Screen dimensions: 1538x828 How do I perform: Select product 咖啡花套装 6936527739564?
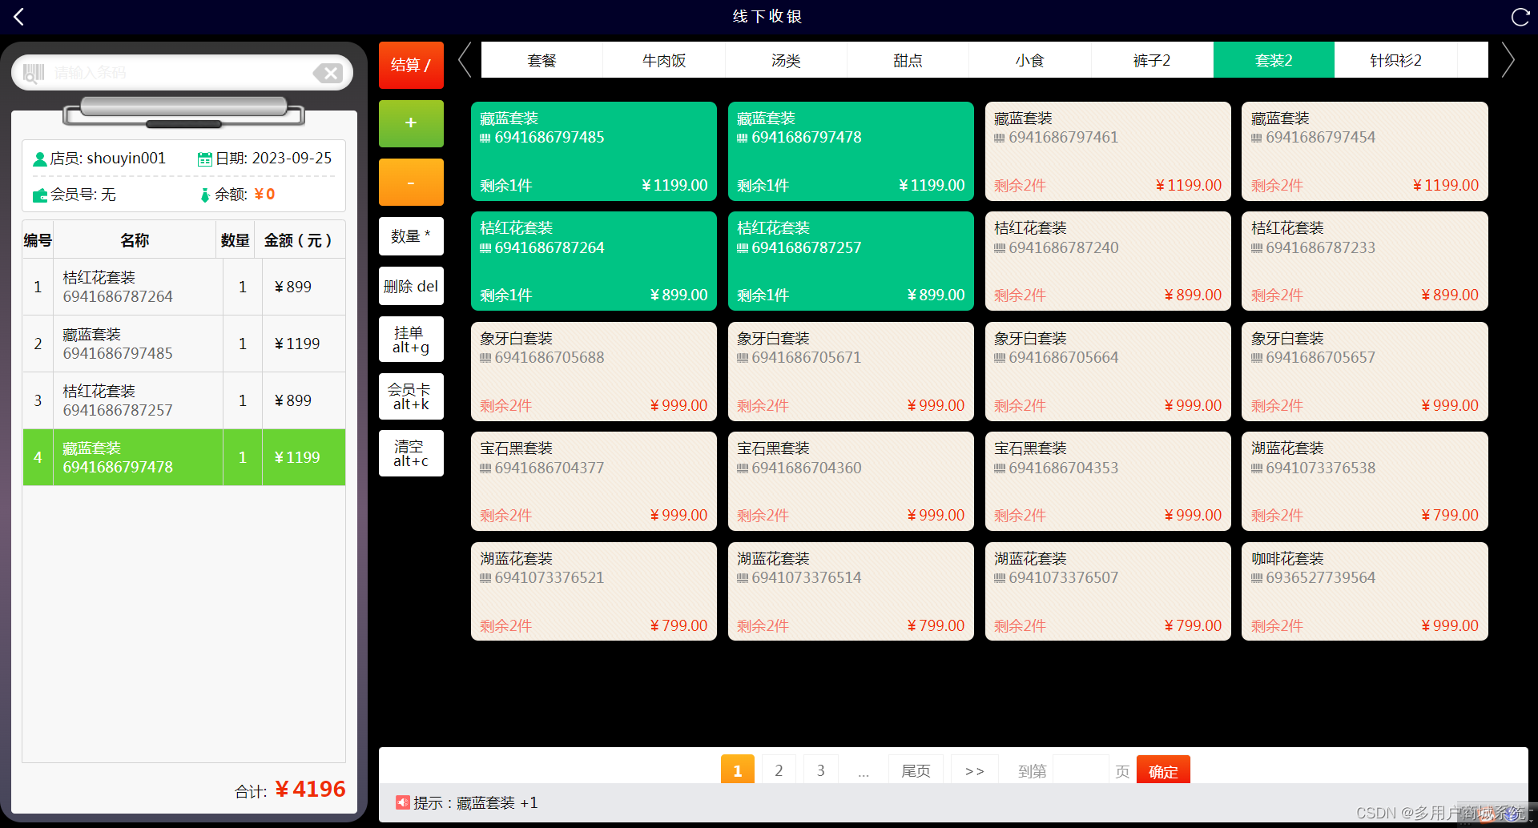click(x=1365, y=592)
